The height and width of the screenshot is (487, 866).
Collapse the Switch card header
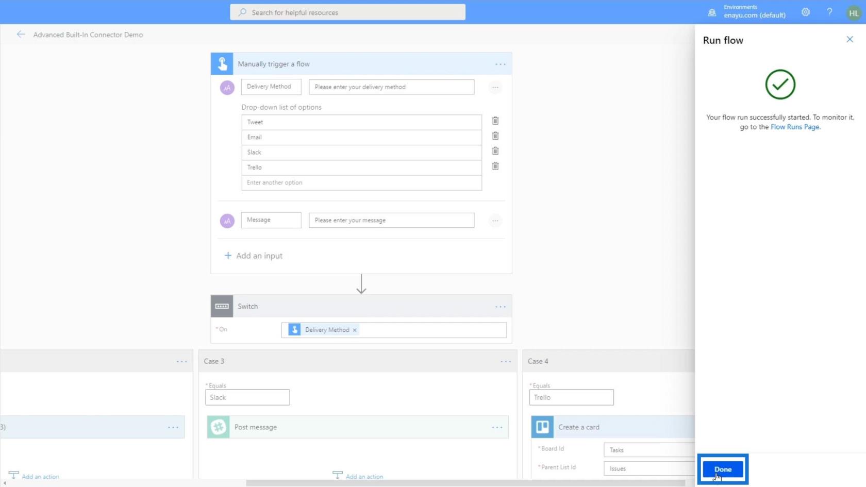(x=361, y=306)
